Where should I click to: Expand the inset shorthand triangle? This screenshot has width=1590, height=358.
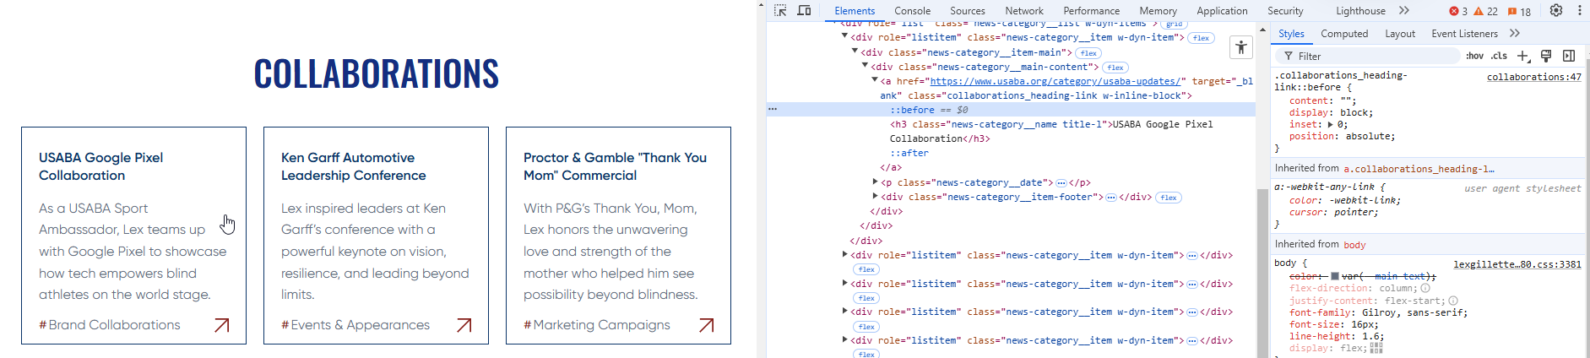[x=1331, y=124]
